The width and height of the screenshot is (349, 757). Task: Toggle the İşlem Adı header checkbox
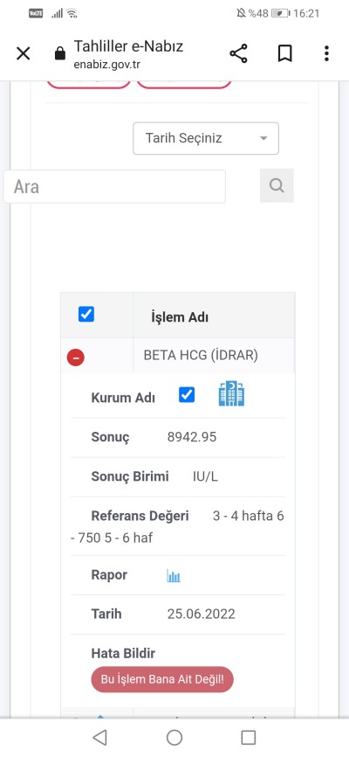86,315
